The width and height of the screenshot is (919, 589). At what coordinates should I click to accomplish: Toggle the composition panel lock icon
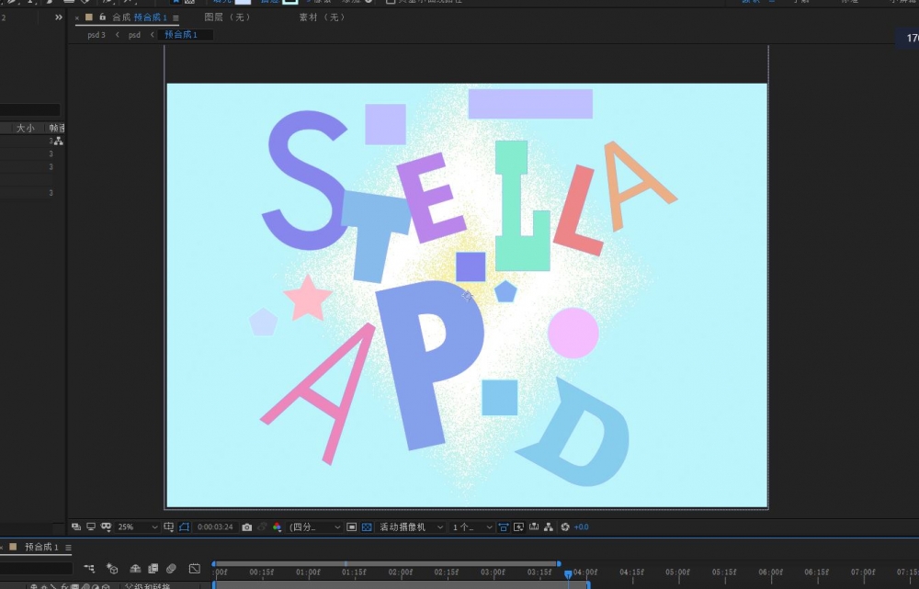click(102, 17)
